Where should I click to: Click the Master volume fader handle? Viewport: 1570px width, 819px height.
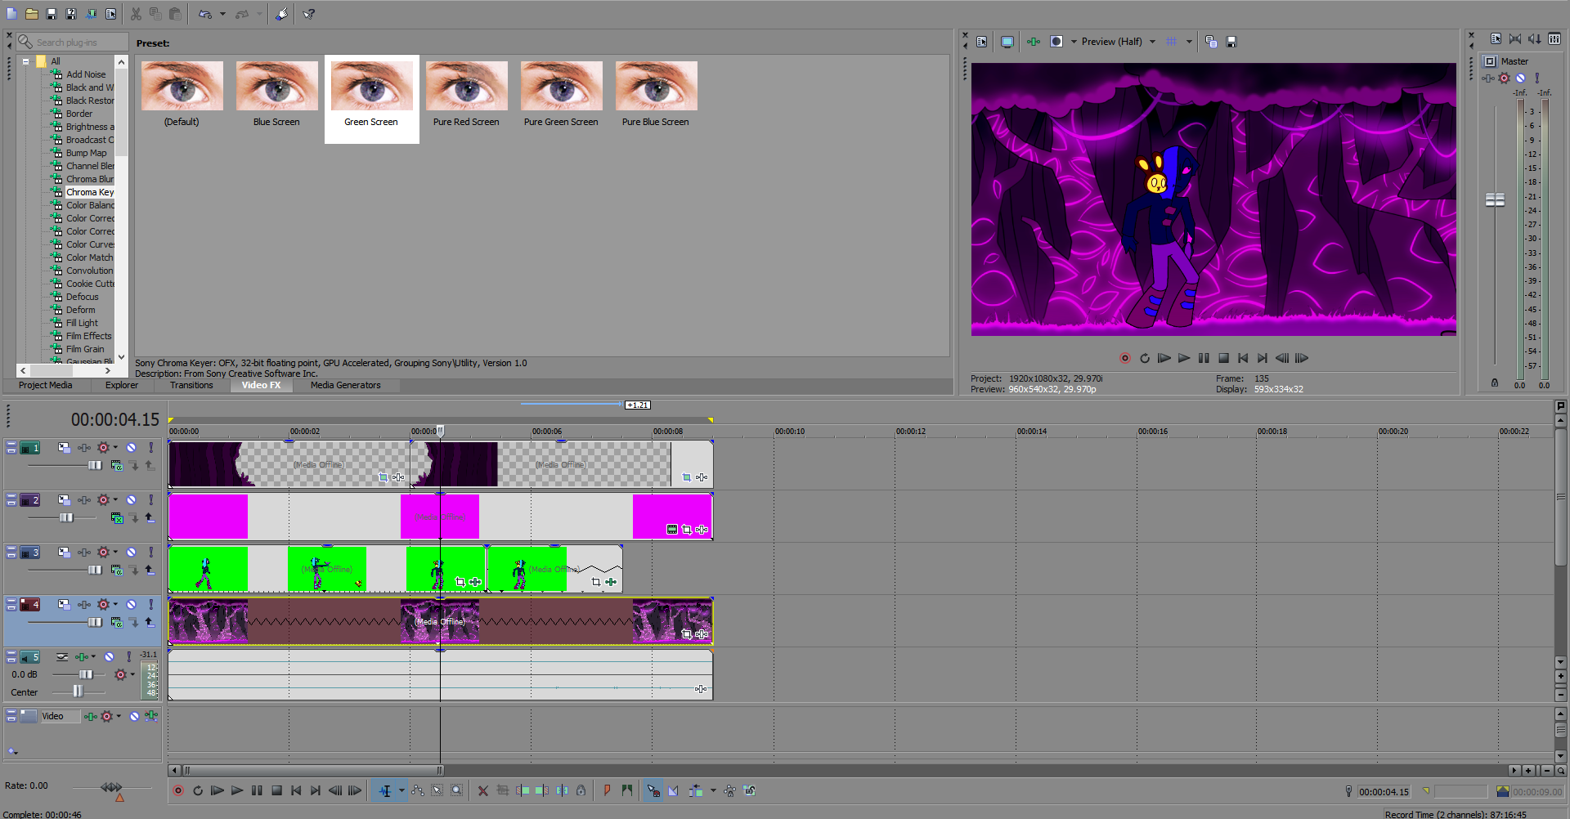tap(1495, 199)
